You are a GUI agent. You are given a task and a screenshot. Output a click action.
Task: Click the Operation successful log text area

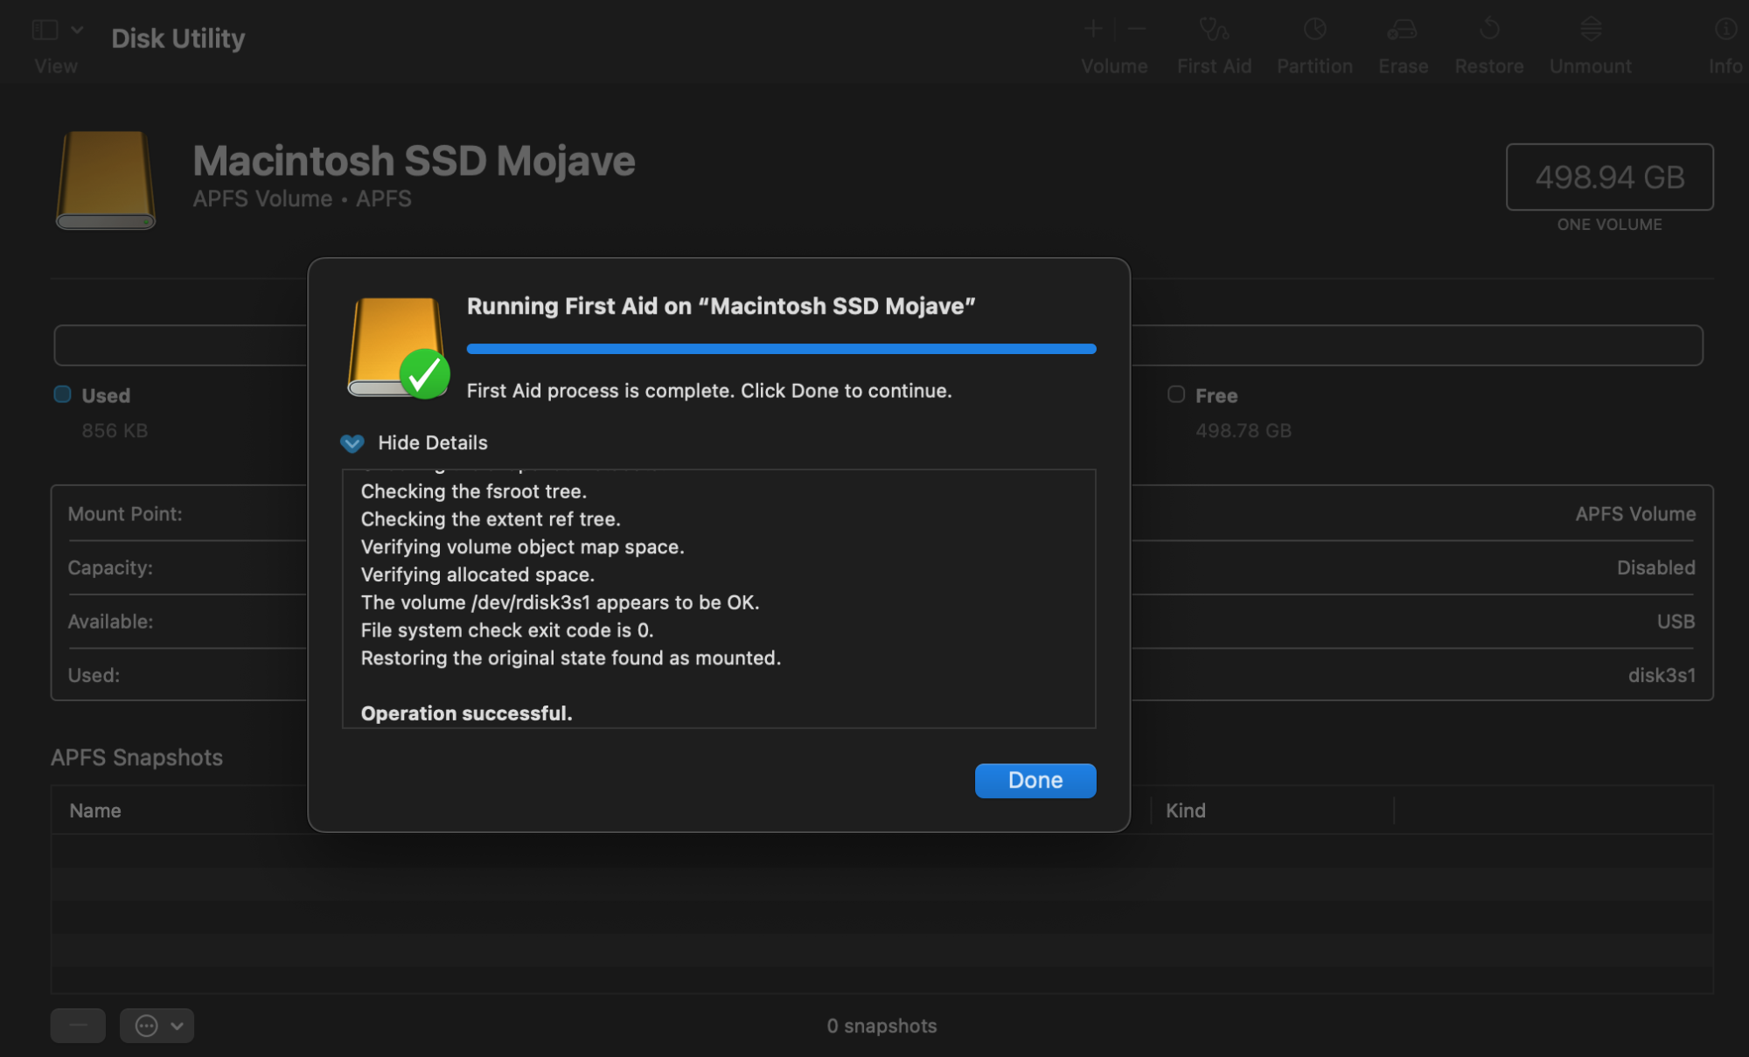click(466, 713)
